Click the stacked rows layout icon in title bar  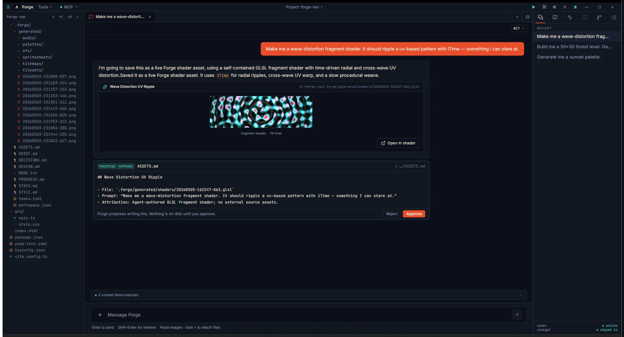coord(554,7)
